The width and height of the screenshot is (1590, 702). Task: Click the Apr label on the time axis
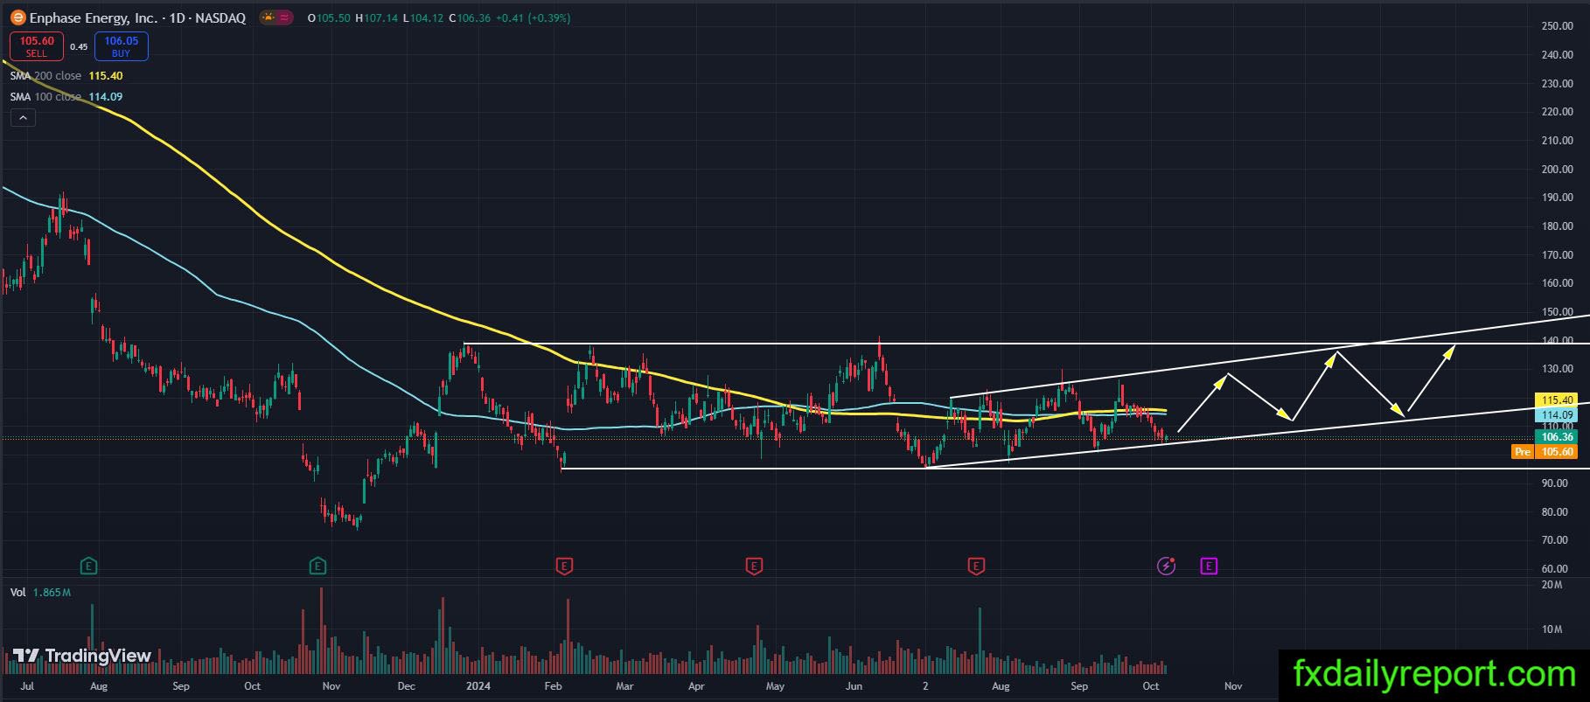[x=696, y=686]
